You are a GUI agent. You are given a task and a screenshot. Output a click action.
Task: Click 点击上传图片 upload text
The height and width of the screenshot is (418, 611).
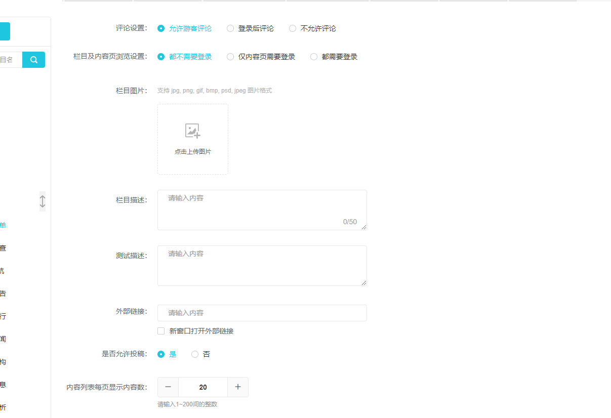tap(192, 152)
